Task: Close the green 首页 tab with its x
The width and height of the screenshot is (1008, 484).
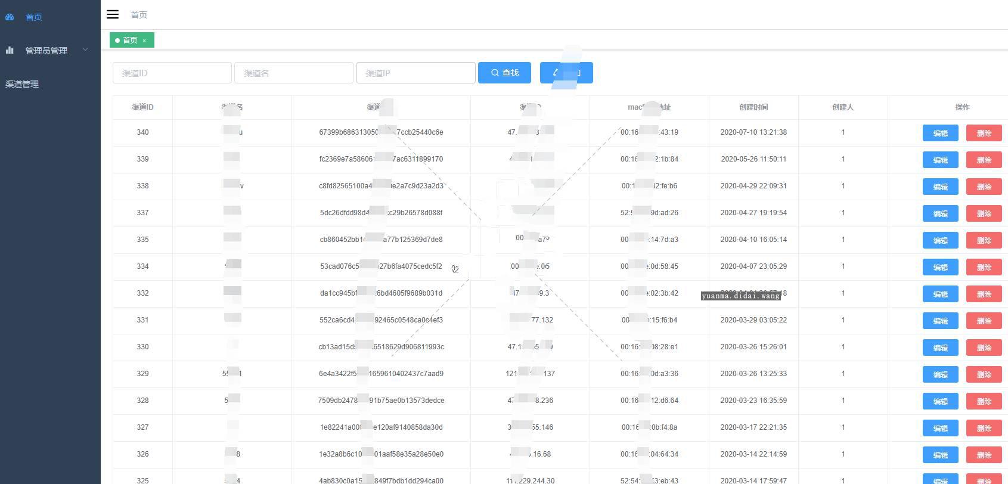Action: click(144, 41)
